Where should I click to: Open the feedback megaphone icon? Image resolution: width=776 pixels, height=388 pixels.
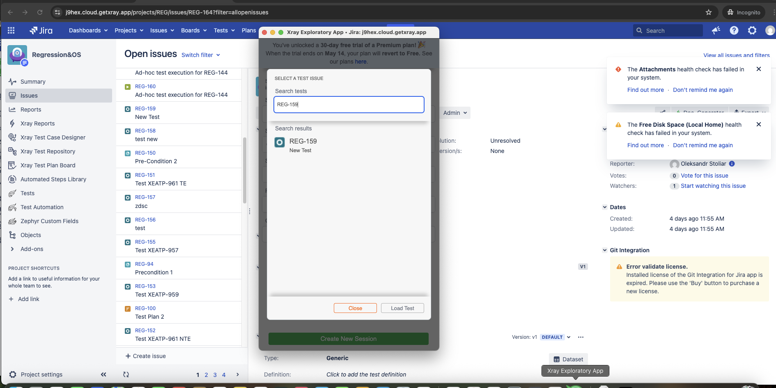click(716, 30)
